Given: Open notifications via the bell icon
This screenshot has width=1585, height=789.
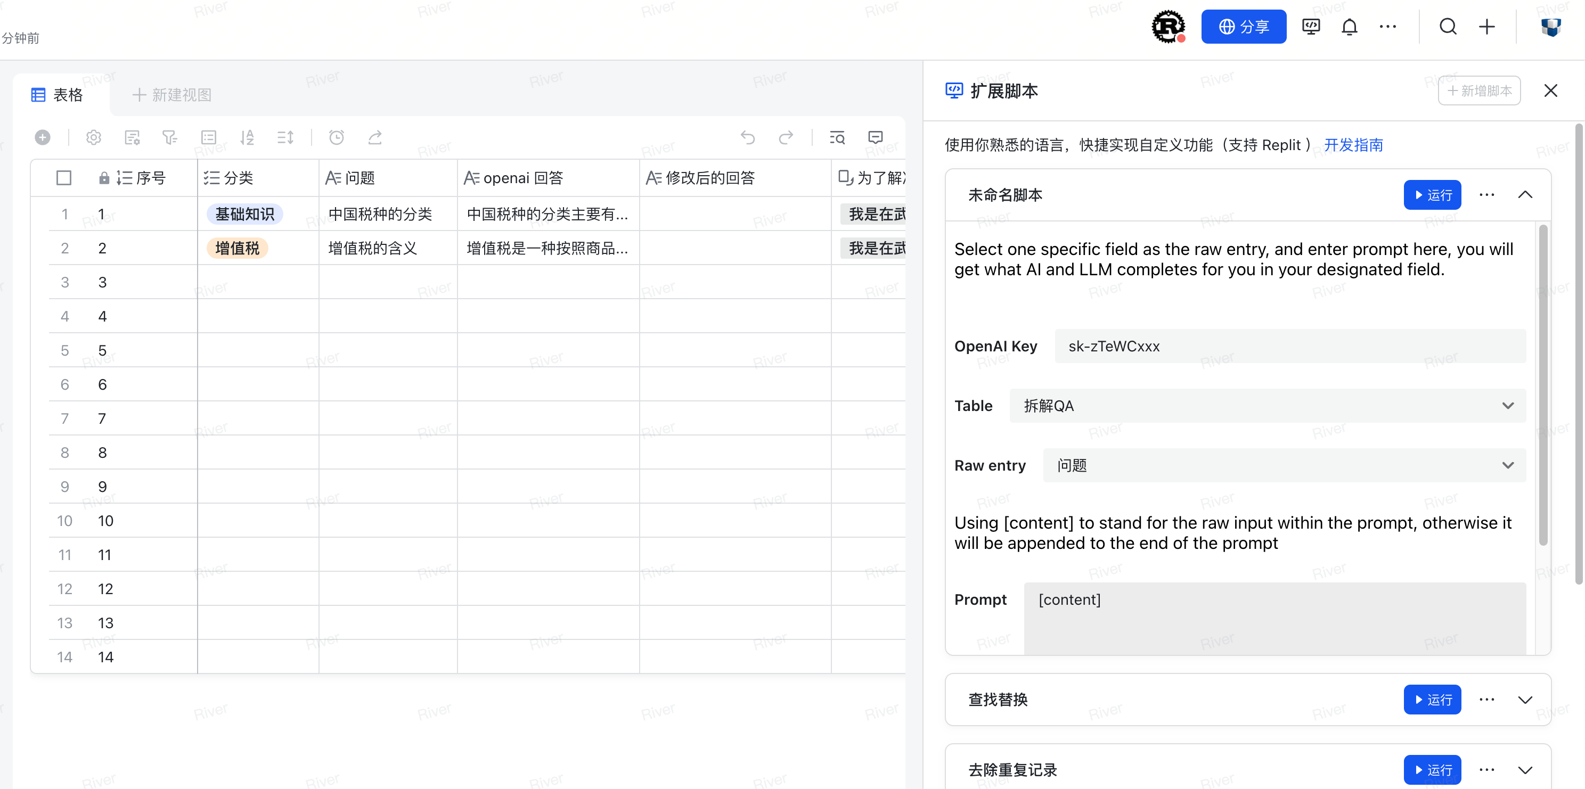Looking at the screenshot, I should [x=1350, y=27].
